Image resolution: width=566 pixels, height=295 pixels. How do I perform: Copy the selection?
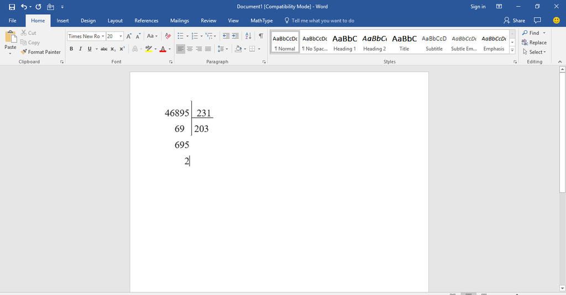[30, 42]
